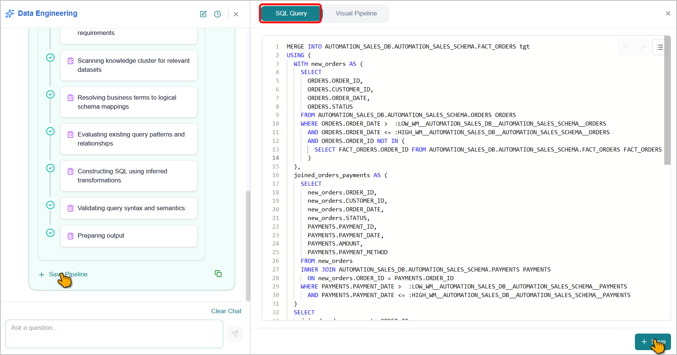Screen dimensions: 677x355
Task: Click the Data Engineering sparkle logo icon
Action: coord(10,14)
